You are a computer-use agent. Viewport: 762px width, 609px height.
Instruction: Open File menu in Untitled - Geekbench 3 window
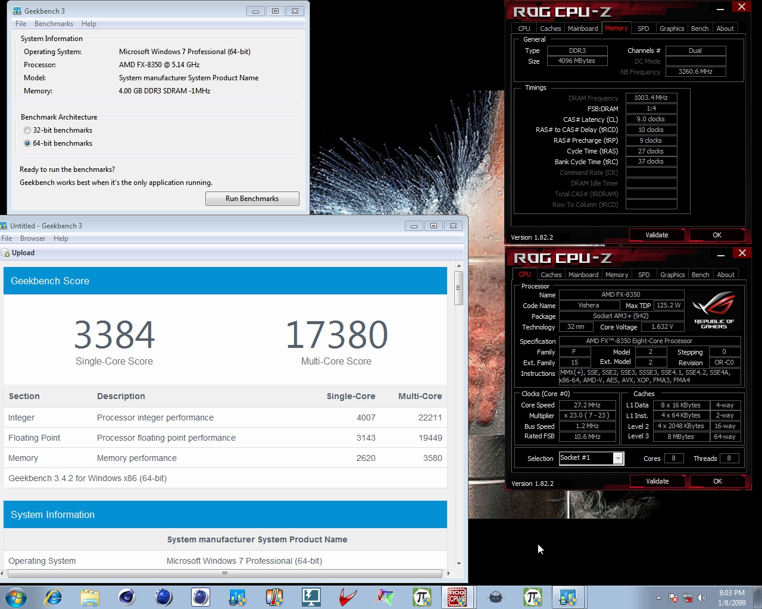pyautogui.click(x=7, y=238)
